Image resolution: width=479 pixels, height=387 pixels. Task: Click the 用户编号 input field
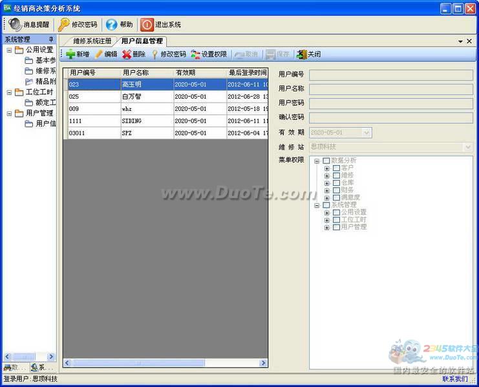pos(390,75)
